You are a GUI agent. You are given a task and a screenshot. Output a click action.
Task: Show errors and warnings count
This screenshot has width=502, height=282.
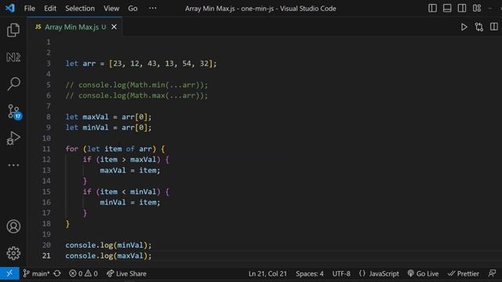[83, 273]
